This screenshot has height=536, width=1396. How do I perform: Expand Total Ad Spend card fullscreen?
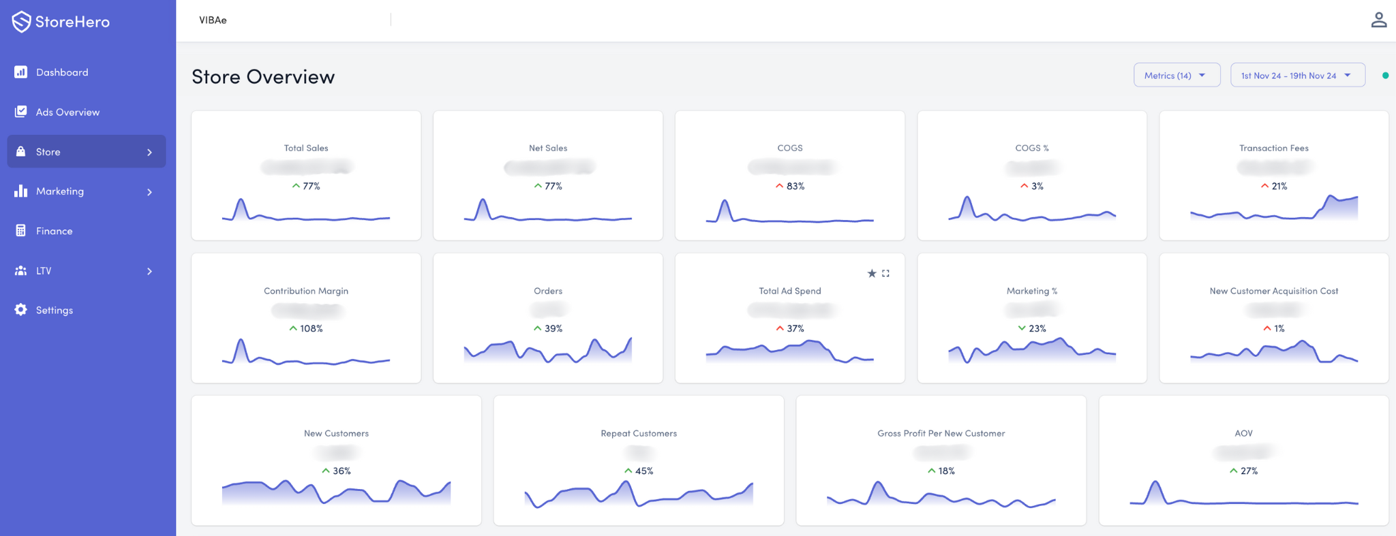885,273
